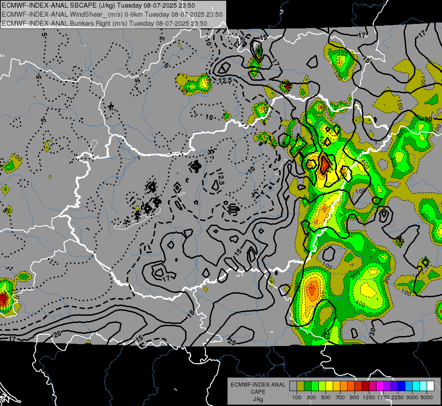Screen dimensions: 442x406
Task: Select the pale cyan legend swatch
Action: [x=423, y=386]
